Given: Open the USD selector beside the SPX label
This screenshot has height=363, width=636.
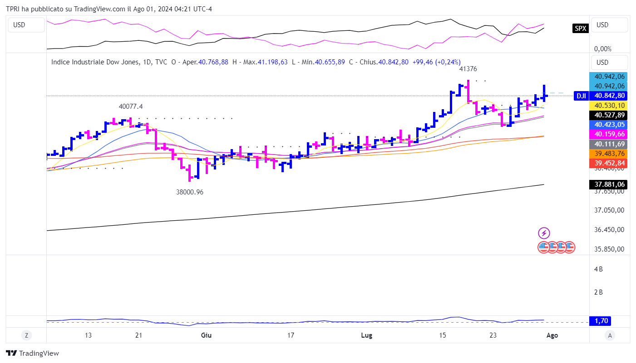Looking at the screenshot, I should click(x=610, y=25).
